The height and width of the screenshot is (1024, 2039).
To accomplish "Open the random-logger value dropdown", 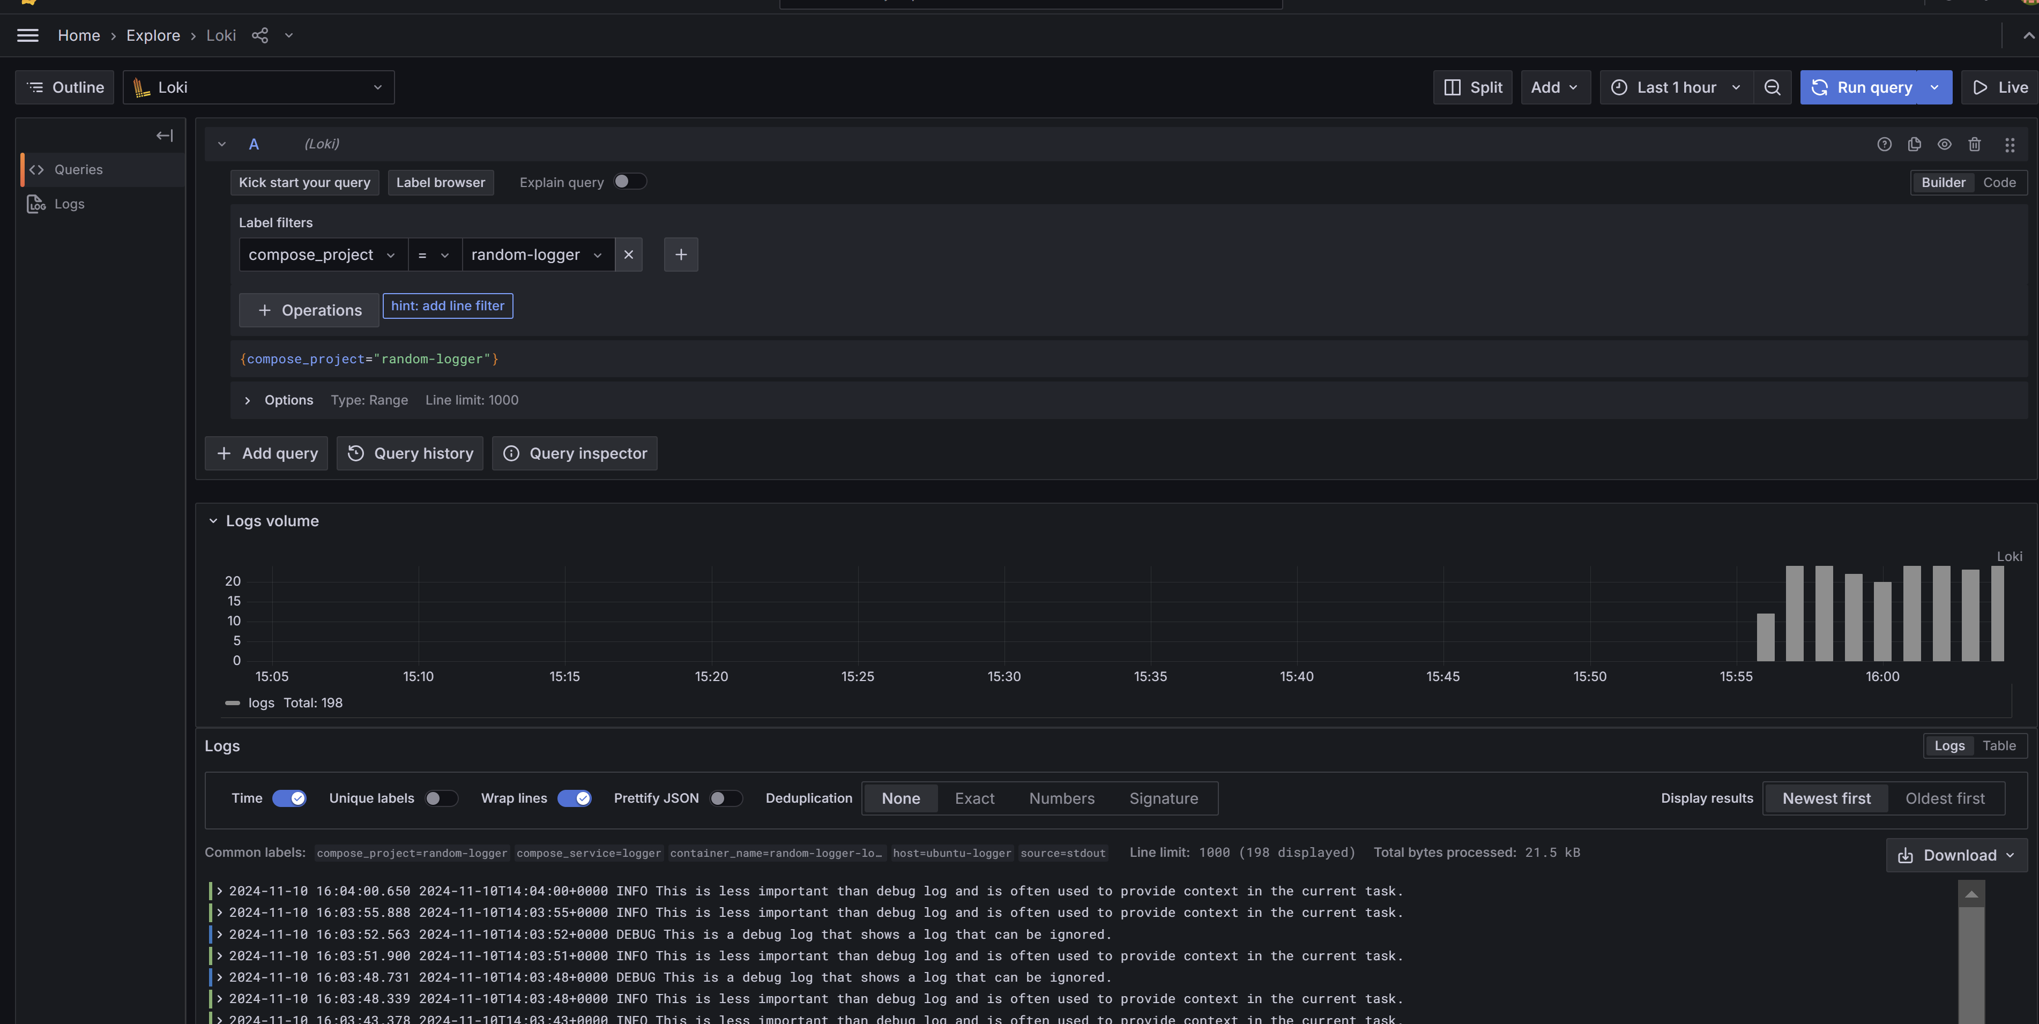I will [x=538, y=255].
